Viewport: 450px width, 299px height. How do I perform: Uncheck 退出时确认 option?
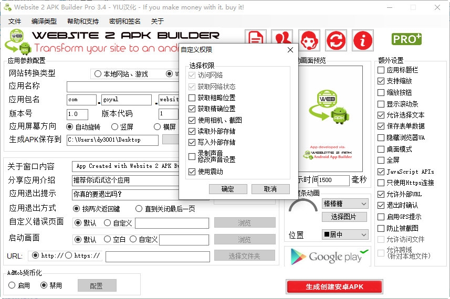(x=381, y=205)
